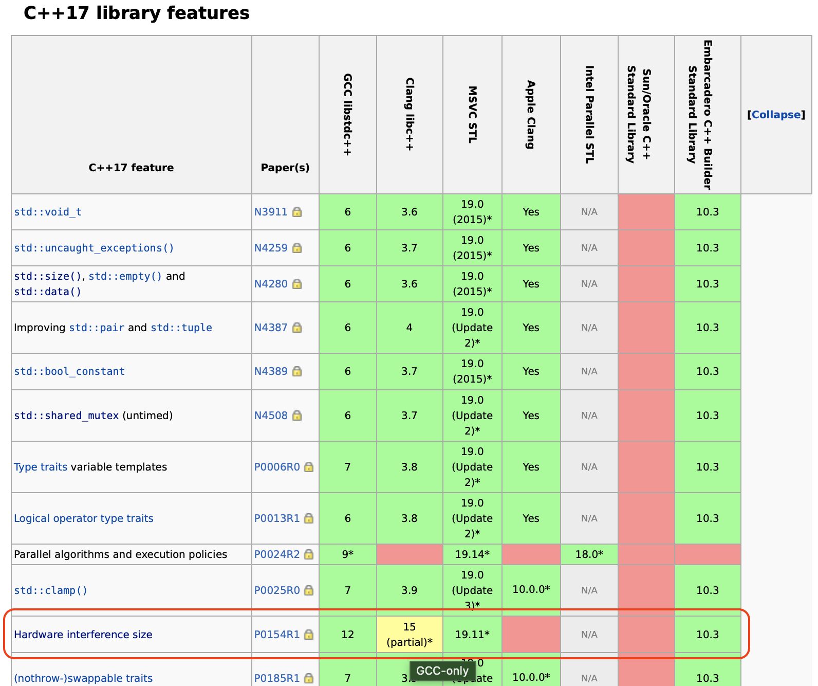Image resolution: width=818 pixels, height=686 pixels.
Task: Click the "15 (partial)*" Clang cell
Action: coord(410,635)
